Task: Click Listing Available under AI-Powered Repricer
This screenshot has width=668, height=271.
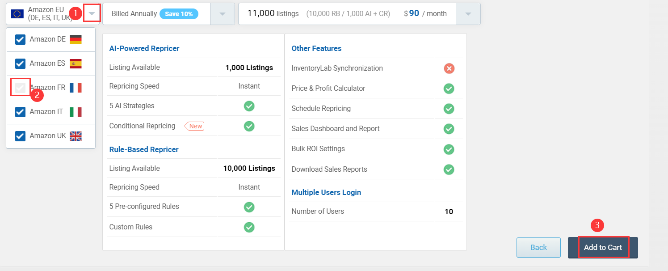Action: pos(134,68)
